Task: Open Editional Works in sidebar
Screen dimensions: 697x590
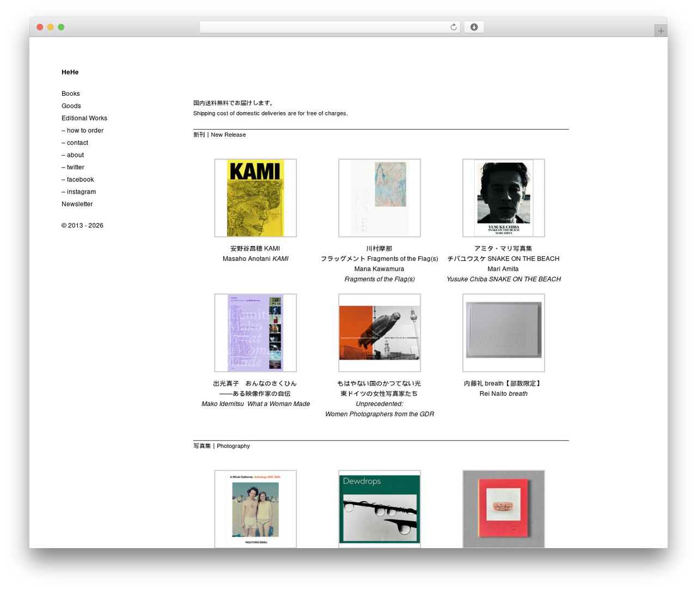Action: click(x=84, y=118)
